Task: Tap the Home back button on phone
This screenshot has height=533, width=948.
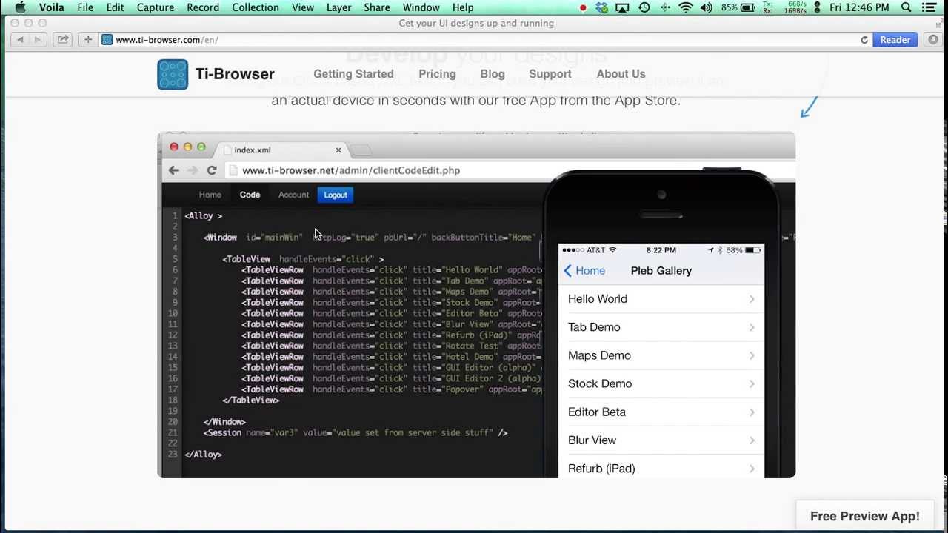Action: (584, 271)
